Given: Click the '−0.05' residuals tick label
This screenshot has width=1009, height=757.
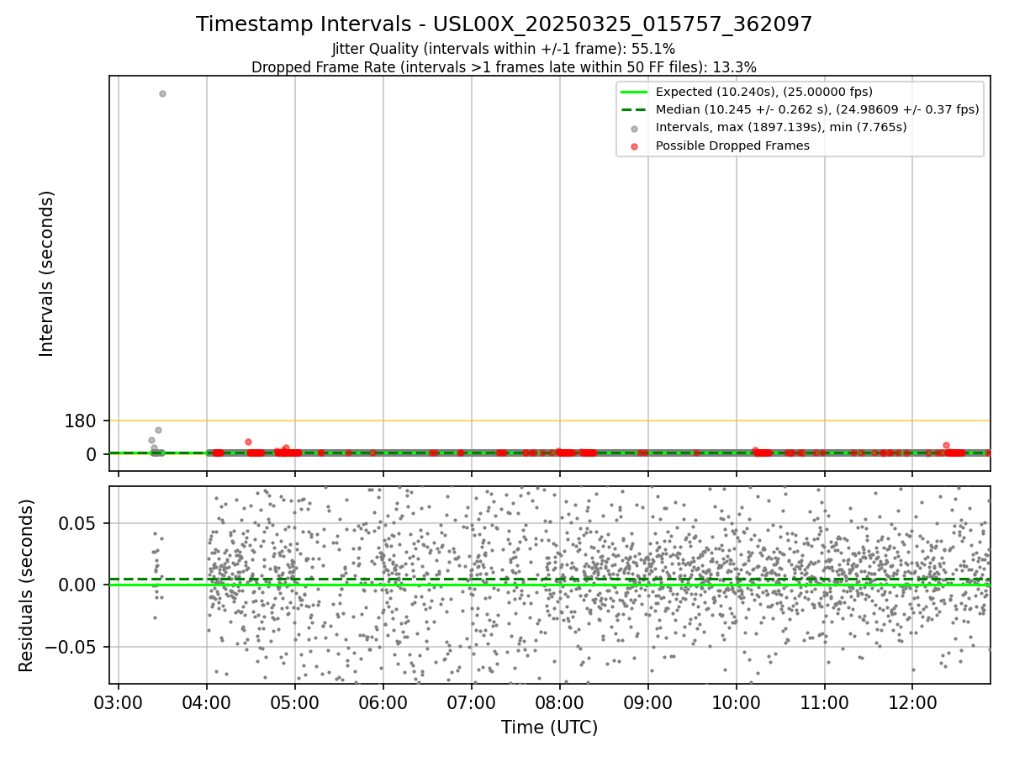Looking at the screenshot, I should click(71, 647).
